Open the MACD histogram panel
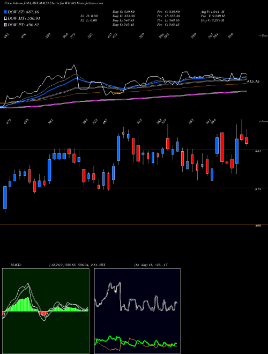Screen dimensions: 268x354 coord(46,311)
